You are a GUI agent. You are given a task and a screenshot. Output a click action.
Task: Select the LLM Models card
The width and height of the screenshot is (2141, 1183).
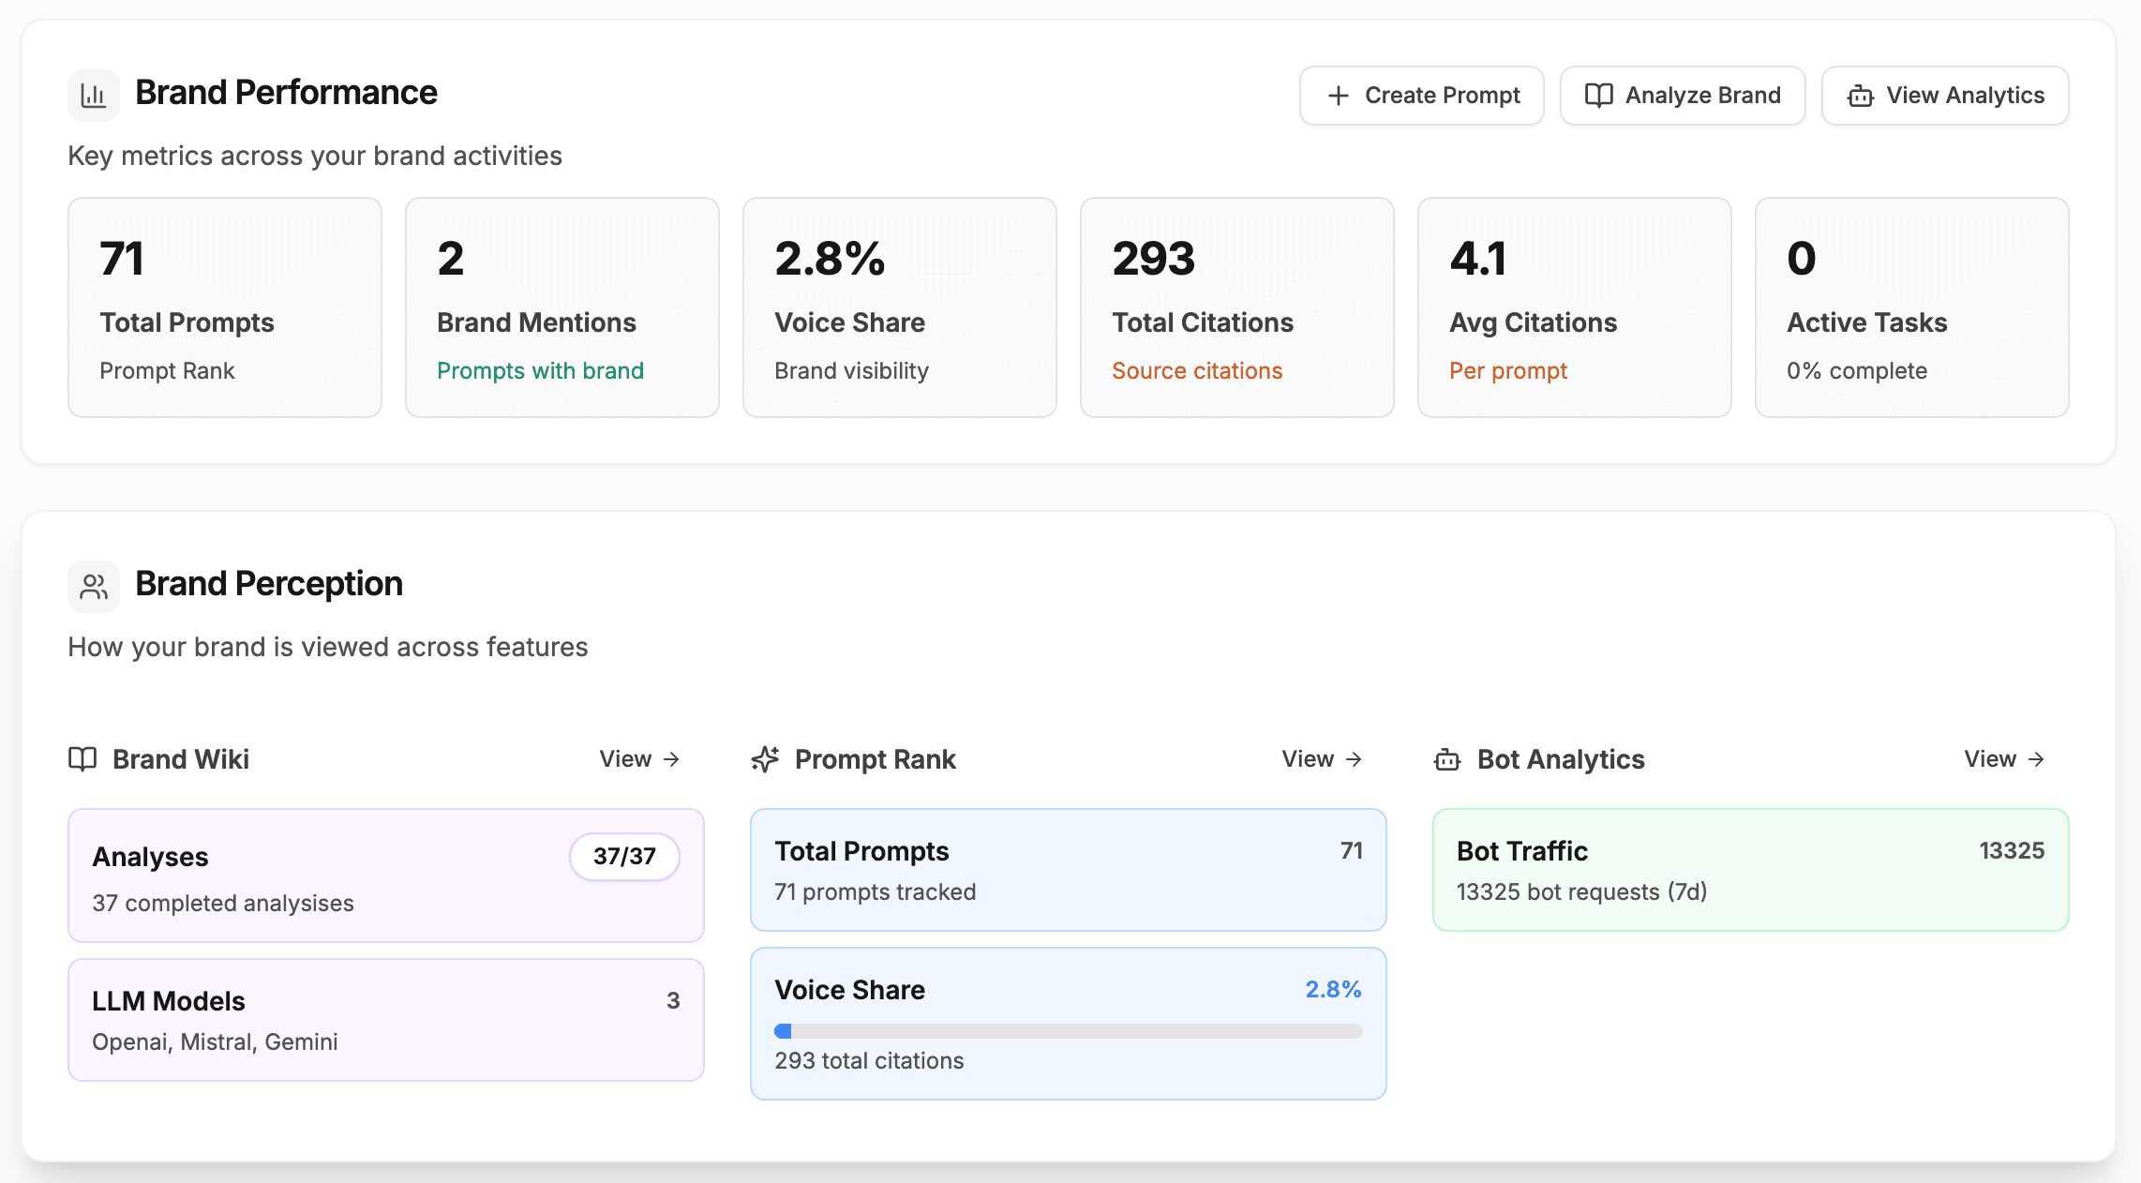click(x=385, y=1020)
